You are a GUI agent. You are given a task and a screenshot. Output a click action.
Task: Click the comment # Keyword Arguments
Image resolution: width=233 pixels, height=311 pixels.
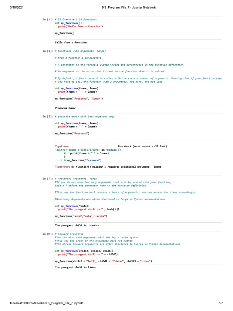[x=69, y=234]
